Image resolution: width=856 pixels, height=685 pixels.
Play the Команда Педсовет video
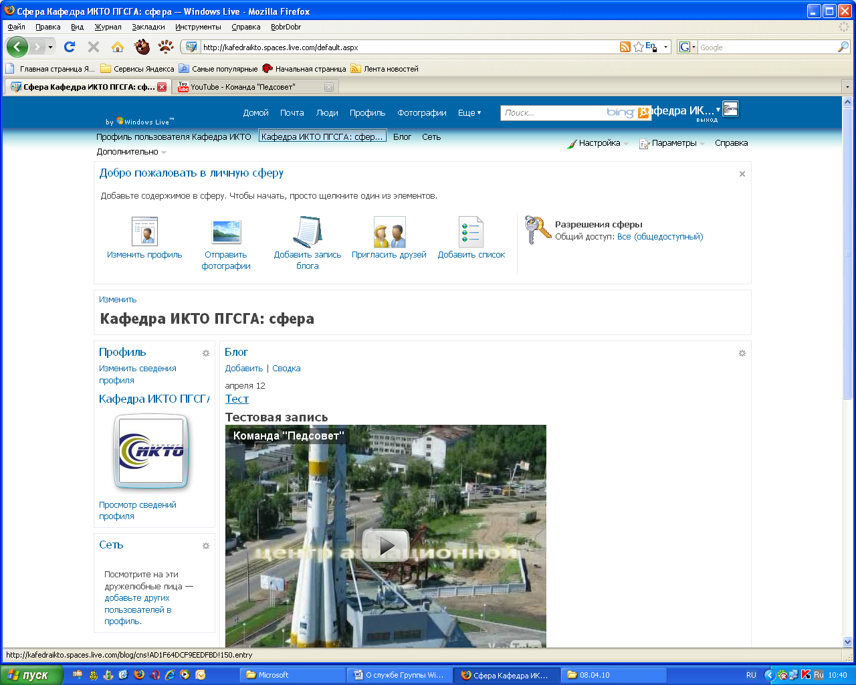pyautogui.click(x=385, y=546)
